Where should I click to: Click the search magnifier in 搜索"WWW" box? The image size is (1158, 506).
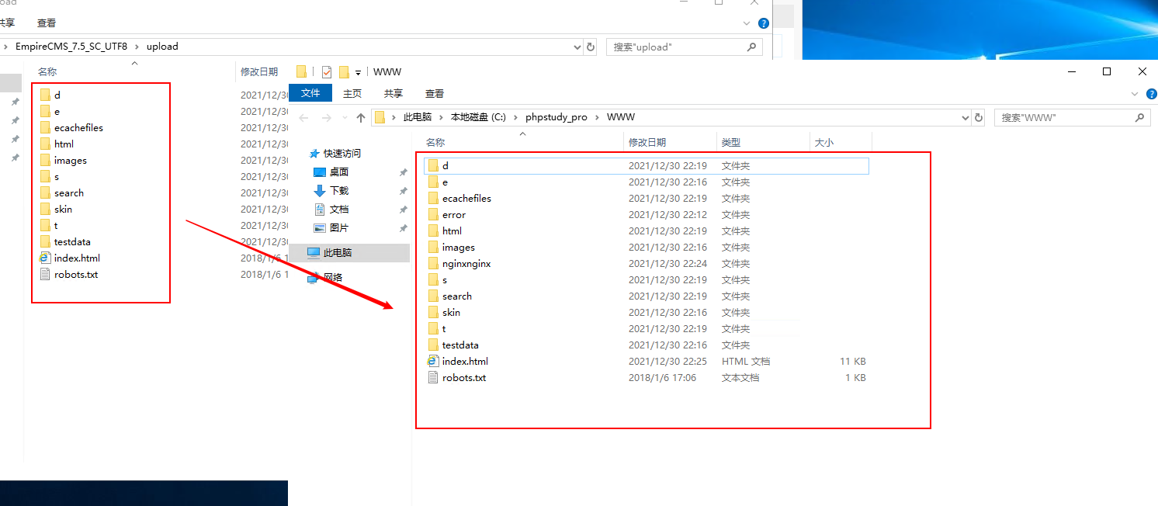pyautogui.click(x=1139, y=117)
